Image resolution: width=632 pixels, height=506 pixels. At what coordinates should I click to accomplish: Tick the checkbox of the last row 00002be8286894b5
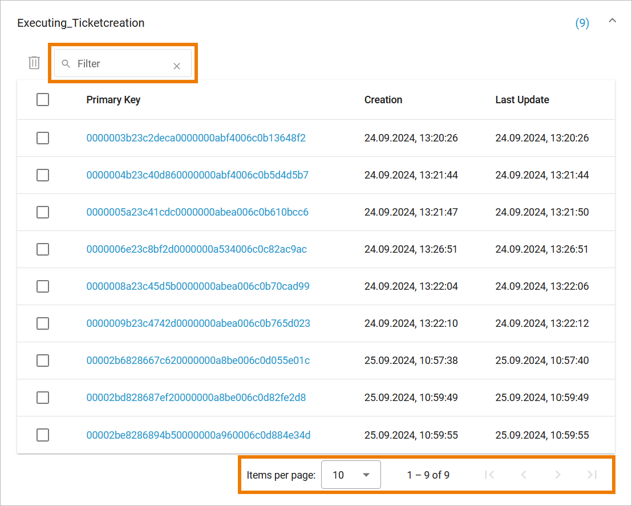[43, 435]
